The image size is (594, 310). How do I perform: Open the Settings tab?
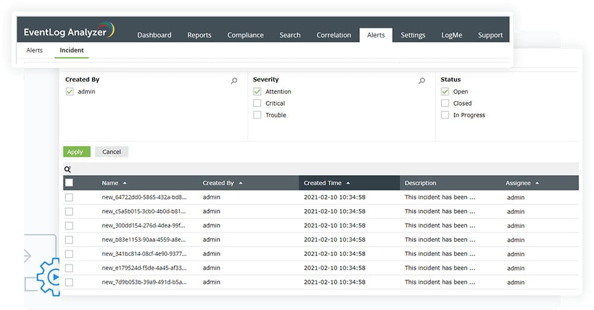coord(413,35)
